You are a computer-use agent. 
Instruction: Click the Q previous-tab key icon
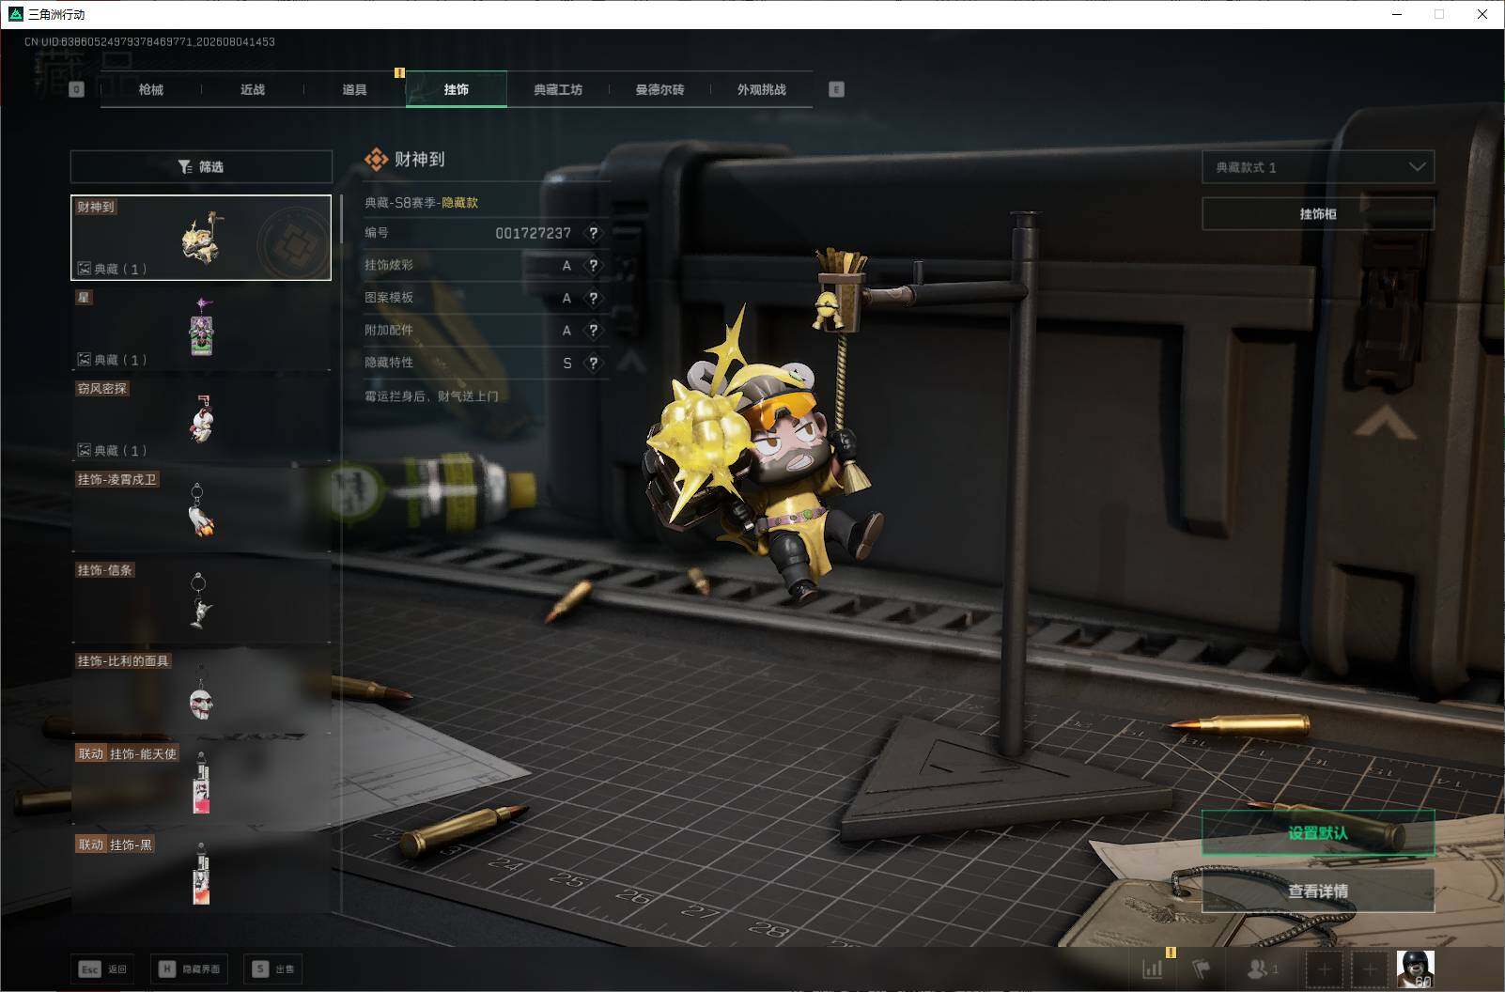pos(77,89)
